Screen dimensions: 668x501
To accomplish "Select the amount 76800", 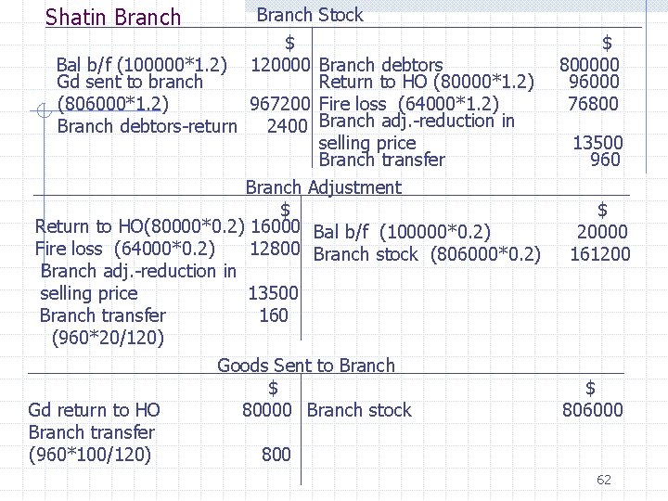I will [x=593, y=104].
